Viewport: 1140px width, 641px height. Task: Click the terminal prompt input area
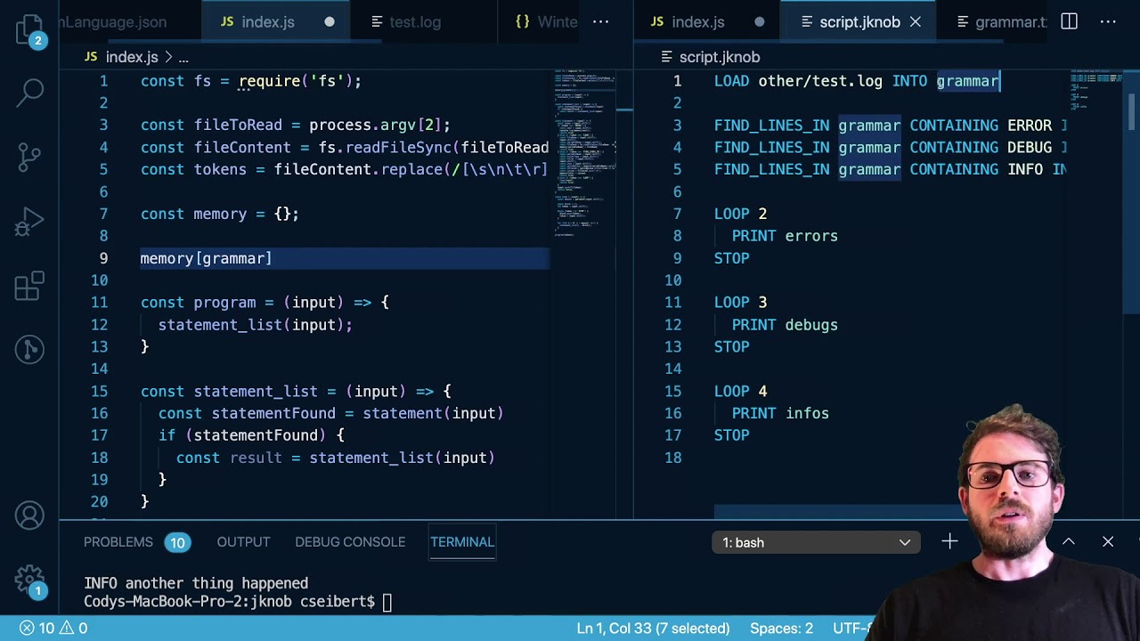(x=387, y=602)
